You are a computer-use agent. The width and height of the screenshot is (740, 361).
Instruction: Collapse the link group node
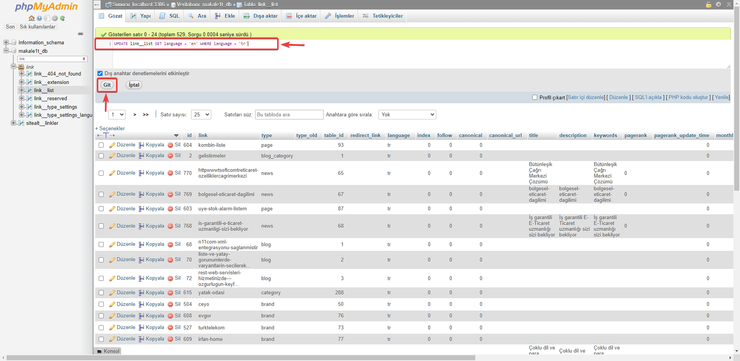[13, 66]
